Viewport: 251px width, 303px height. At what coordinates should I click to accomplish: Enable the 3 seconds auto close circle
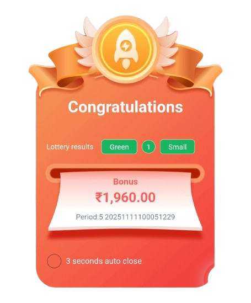pos(54,261)
